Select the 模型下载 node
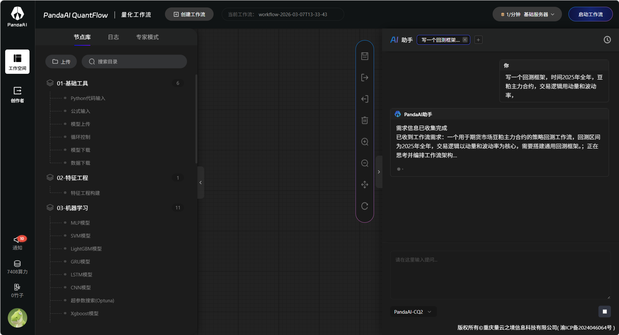The width and height of the screenshot is (619, 335). click(80, 150)
